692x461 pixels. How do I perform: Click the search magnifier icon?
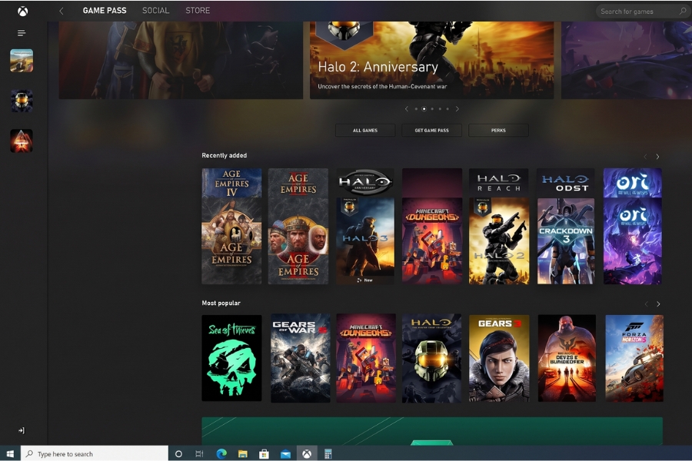coord(682,11)
